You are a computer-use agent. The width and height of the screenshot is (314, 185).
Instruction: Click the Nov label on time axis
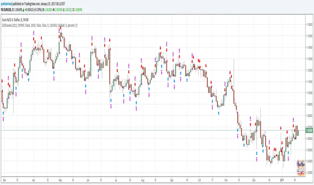pos(226,180)
